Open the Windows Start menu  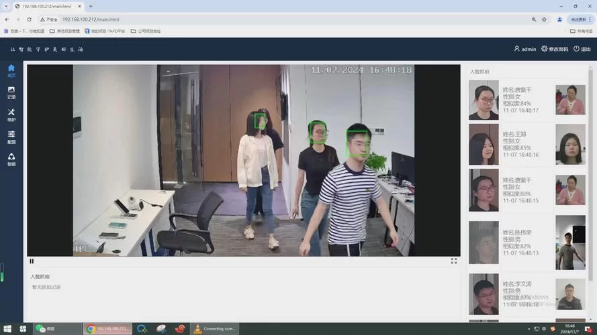coord(23,328)
